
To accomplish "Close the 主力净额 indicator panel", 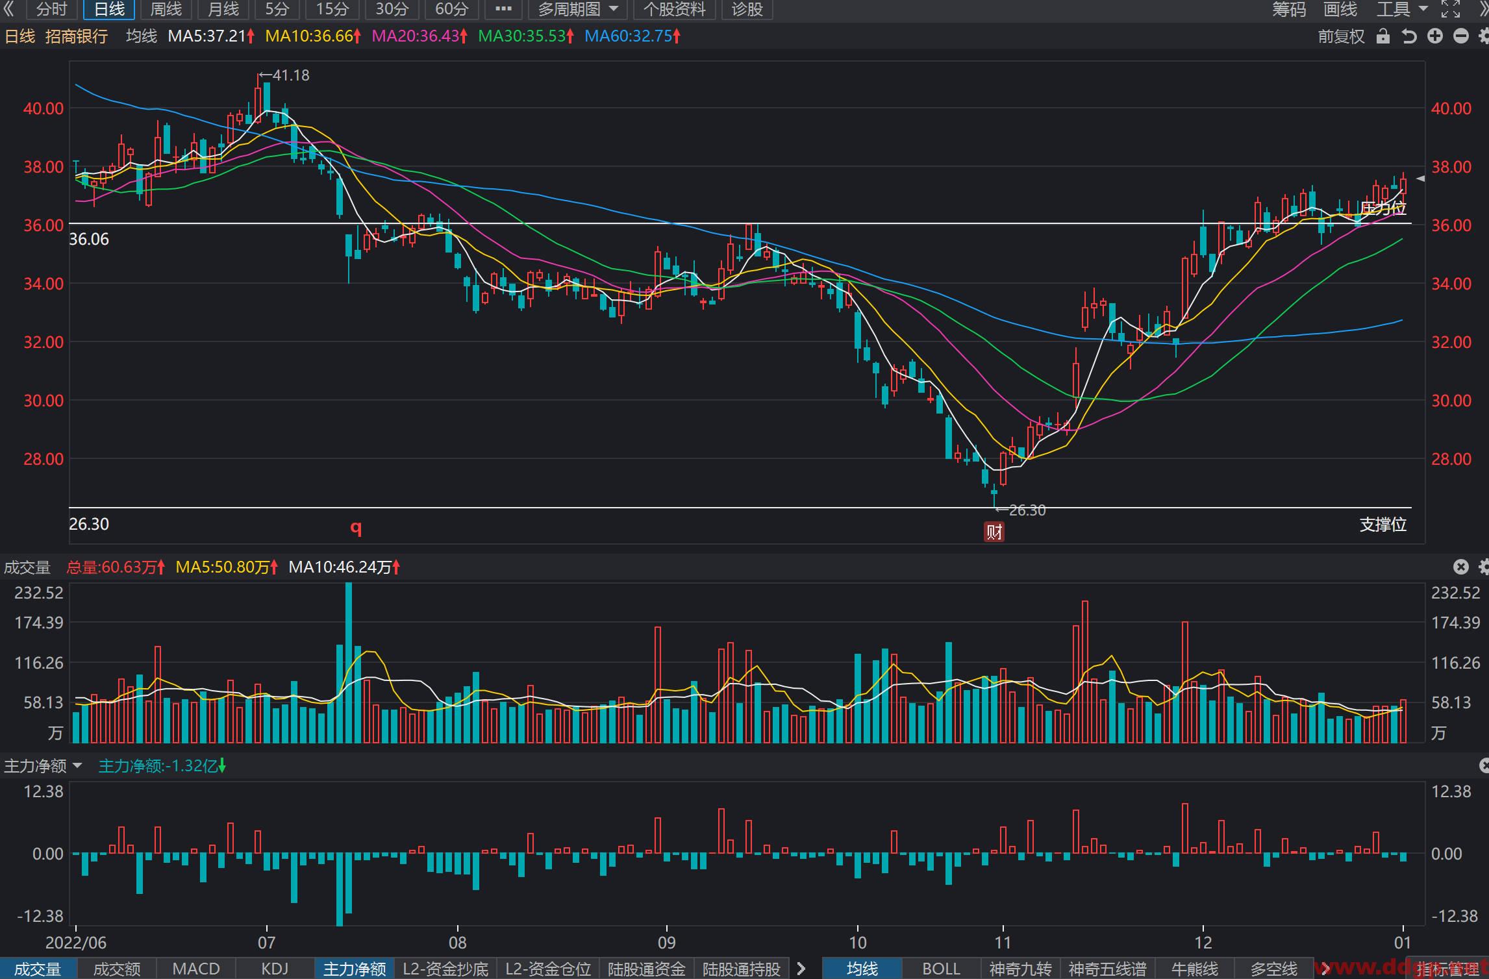I will (1484, 766).
